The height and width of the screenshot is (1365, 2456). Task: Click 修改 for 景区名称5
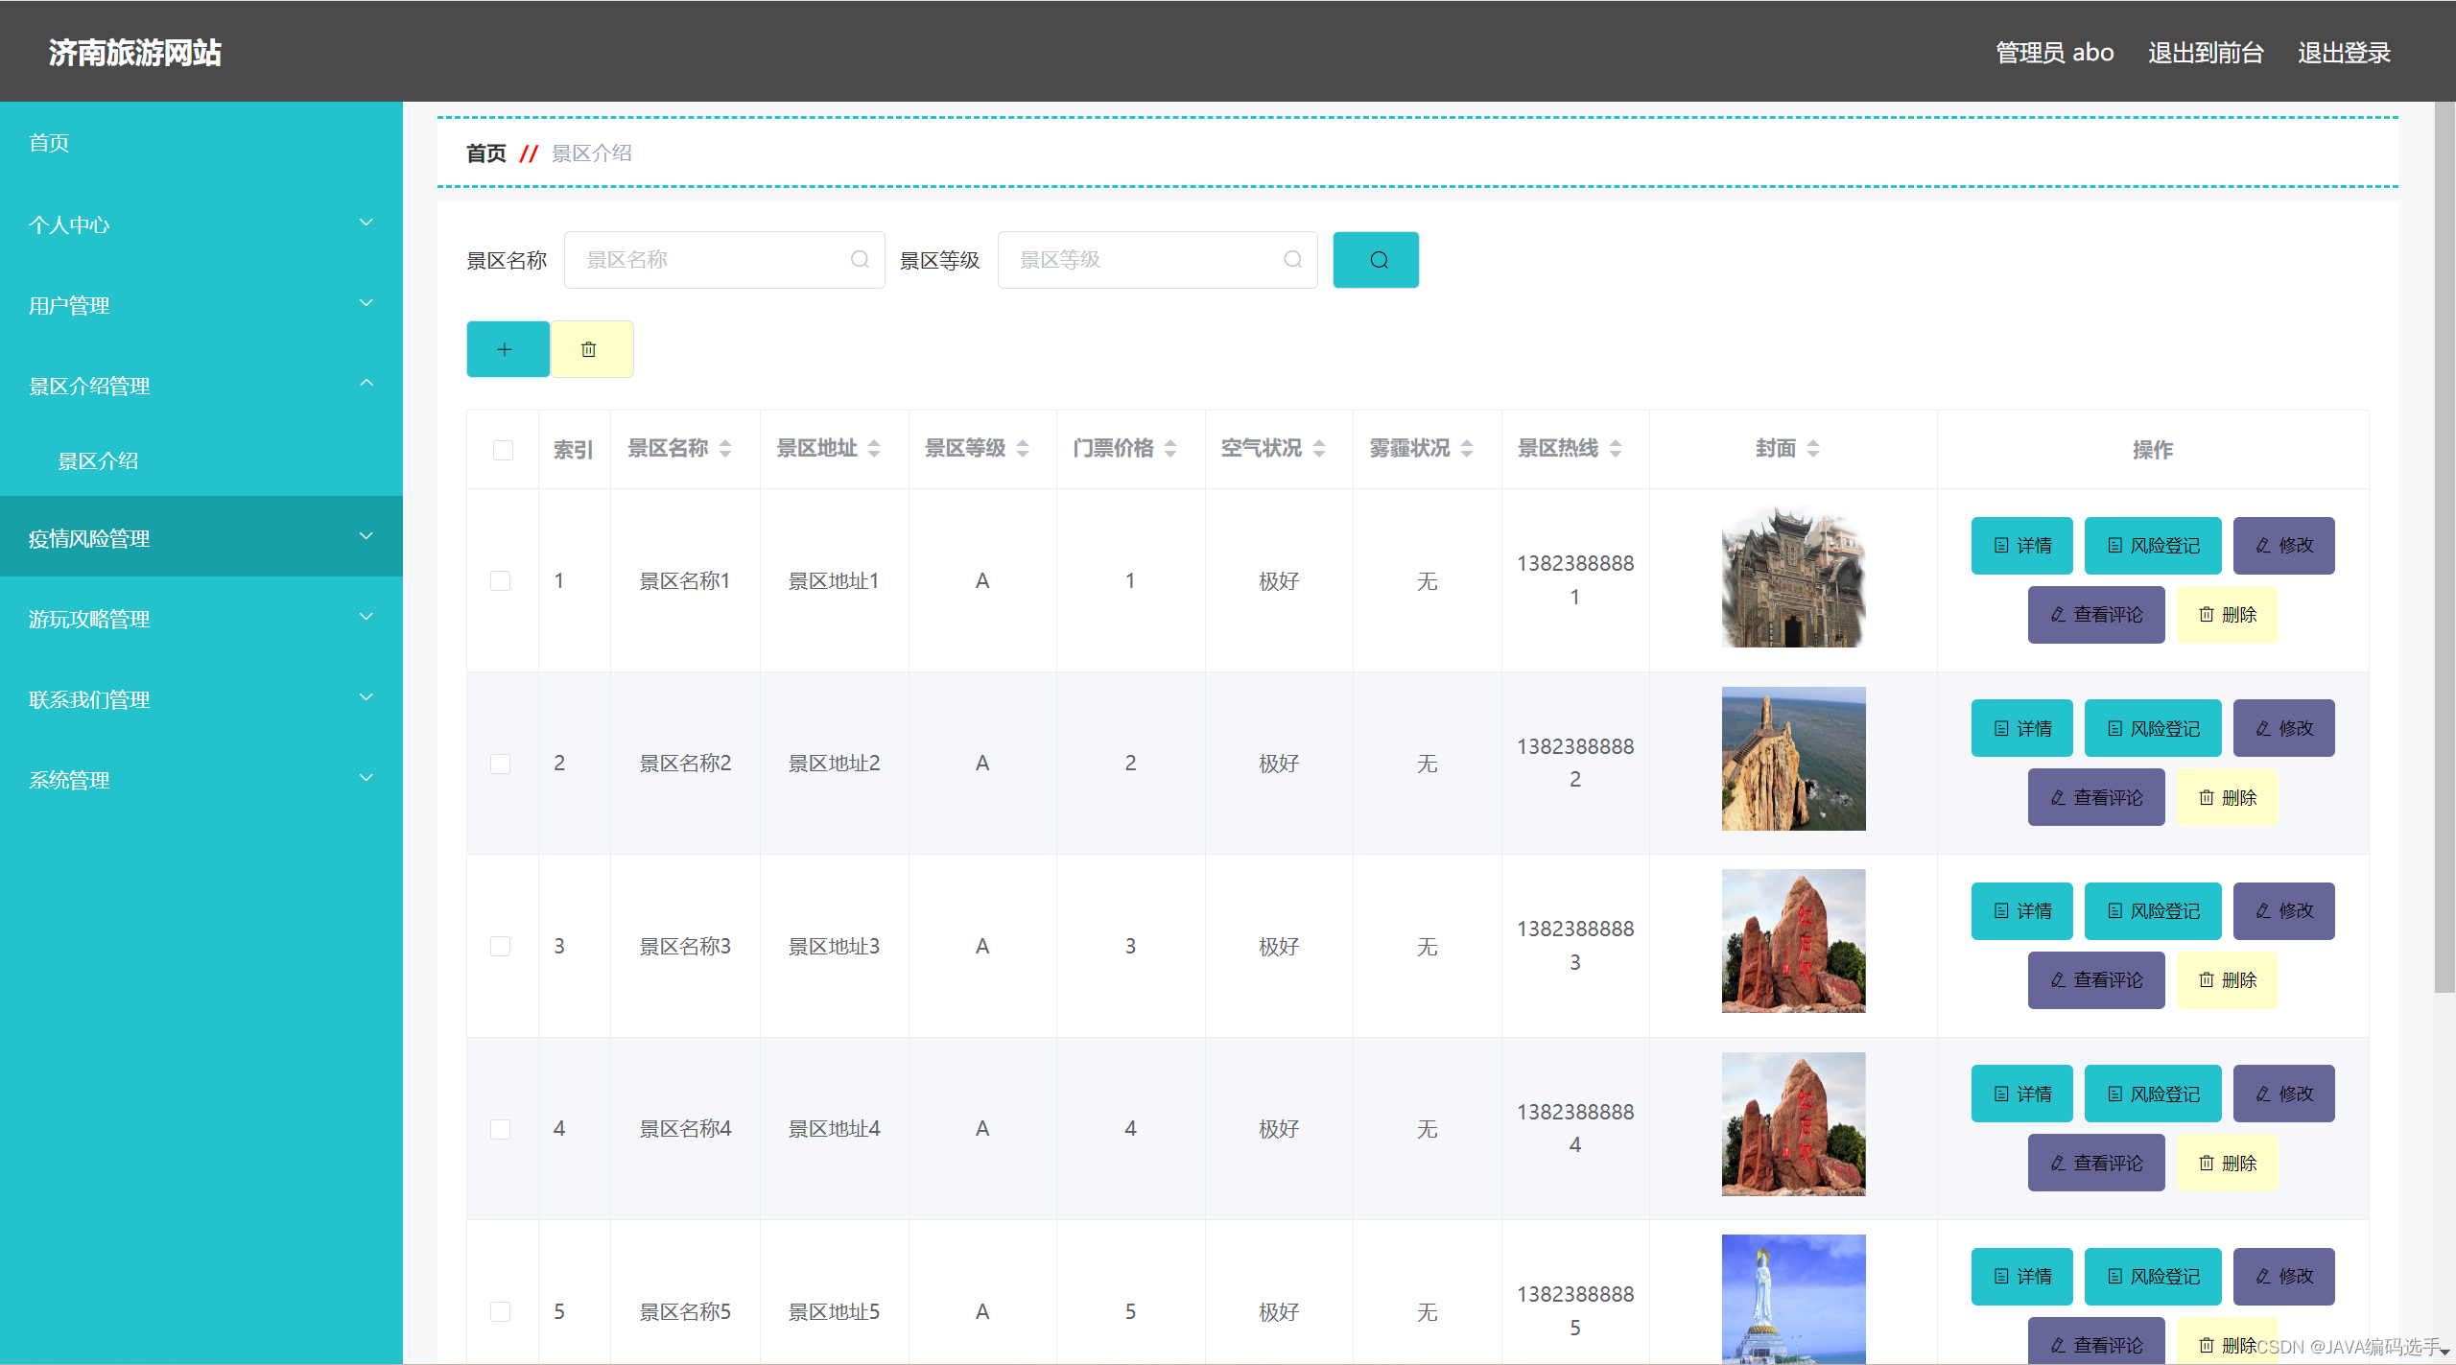2283,1277
